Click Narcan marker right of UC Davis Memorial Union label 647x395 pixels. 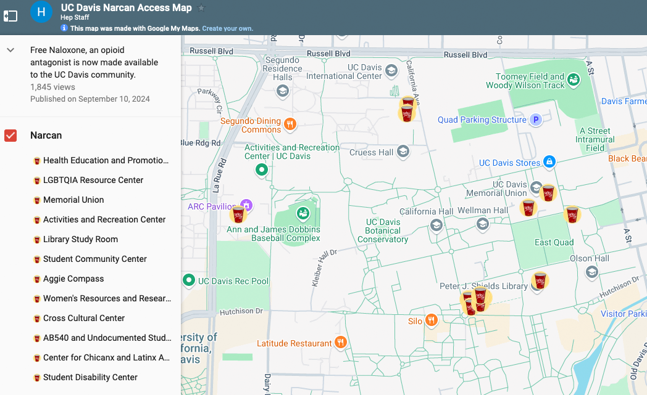click(x=548, y=193)
